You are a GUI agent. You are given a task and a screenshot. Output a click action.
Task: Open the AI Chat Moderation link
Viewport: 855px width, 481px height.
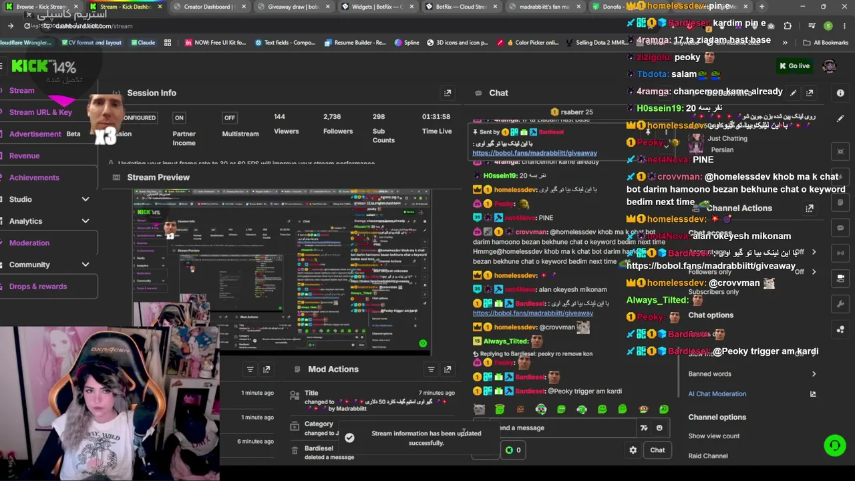pyautogui.click(x=717, y=394)
